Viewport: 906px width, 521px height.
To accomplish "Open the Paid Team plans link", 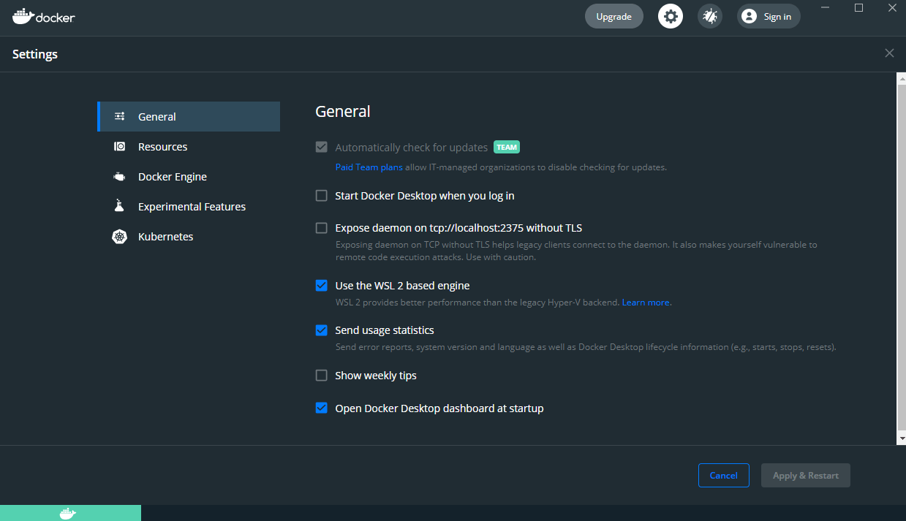I will coord(369,167).
